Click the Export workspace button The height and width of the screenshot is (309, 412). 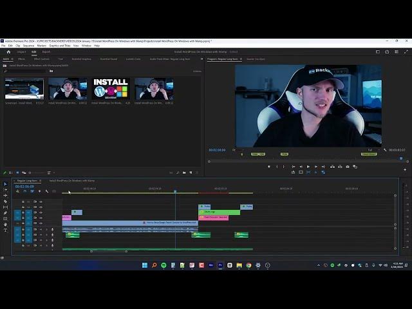(46, 51)
